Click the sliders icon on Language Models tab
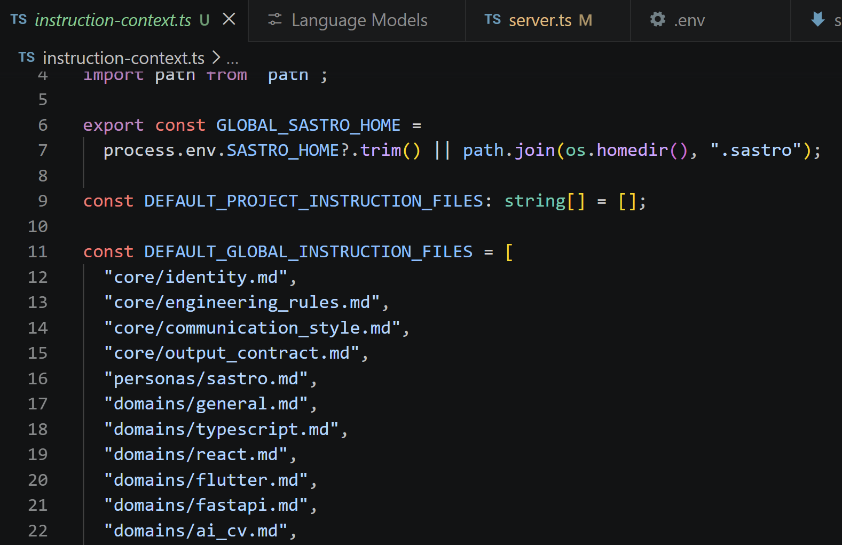The image size is (842, 545). point(275,20)
